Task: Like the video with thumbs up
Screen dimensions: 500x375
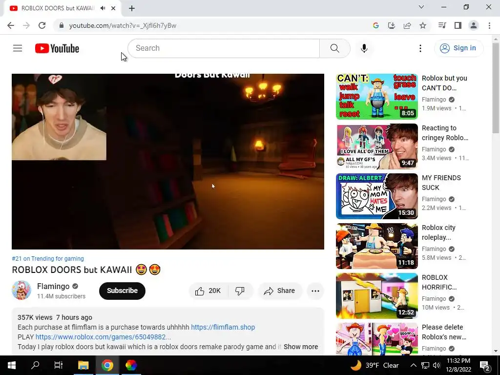Action: (208, 291)
